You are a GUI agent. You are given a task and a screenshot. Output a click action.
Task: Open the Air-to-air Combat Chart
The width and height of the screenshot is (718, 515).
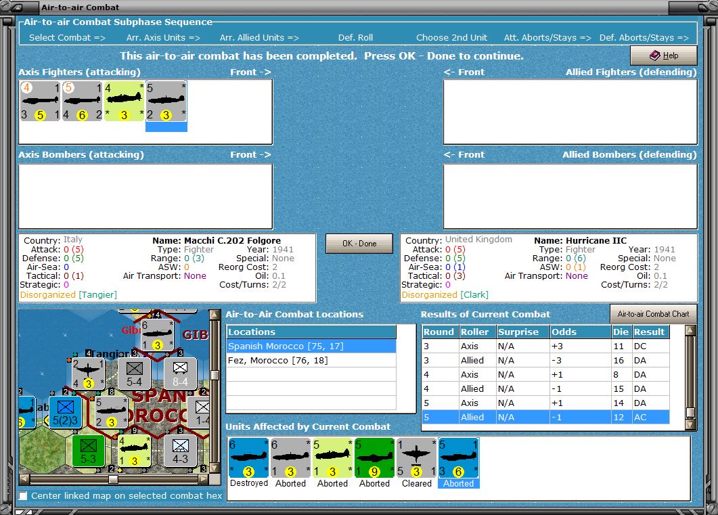coord(653,314)
